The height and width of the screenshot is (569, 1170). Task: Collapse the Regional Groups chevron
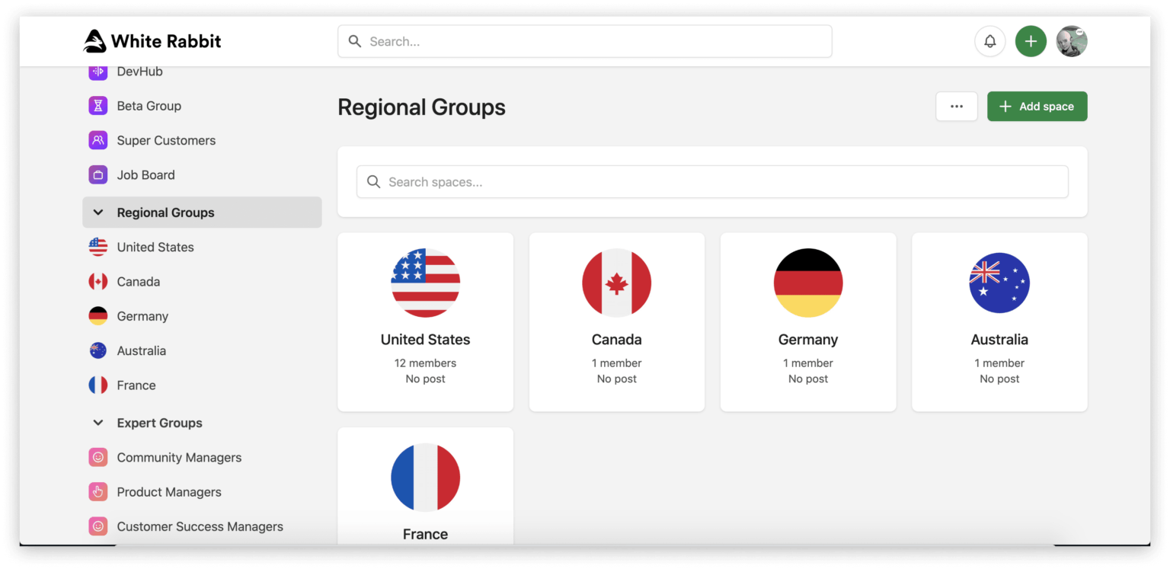click(97, 213)
